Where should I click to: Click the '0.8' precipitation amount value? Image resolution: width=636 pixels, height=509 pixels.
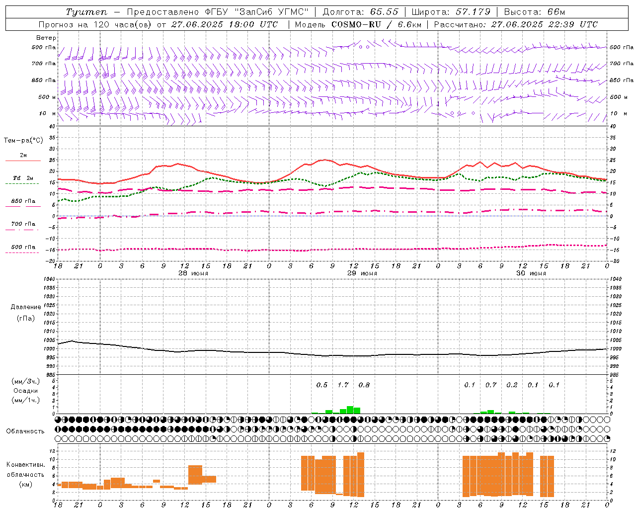coord(364,385)
